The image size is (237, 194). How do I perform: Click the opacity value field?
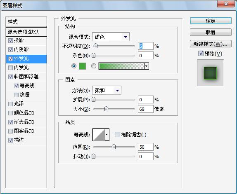[146, 46]
